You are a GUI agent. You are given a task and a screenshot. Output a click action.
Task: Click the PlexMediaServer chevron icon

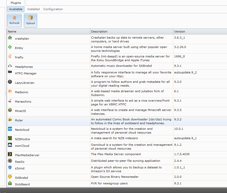pos(10,154)
